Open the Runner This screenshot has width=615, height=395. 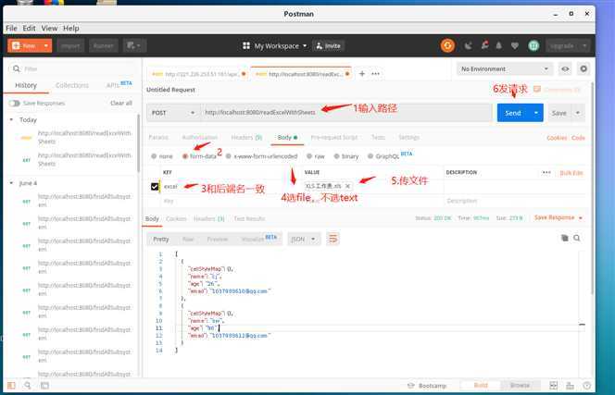click(104, 46)
